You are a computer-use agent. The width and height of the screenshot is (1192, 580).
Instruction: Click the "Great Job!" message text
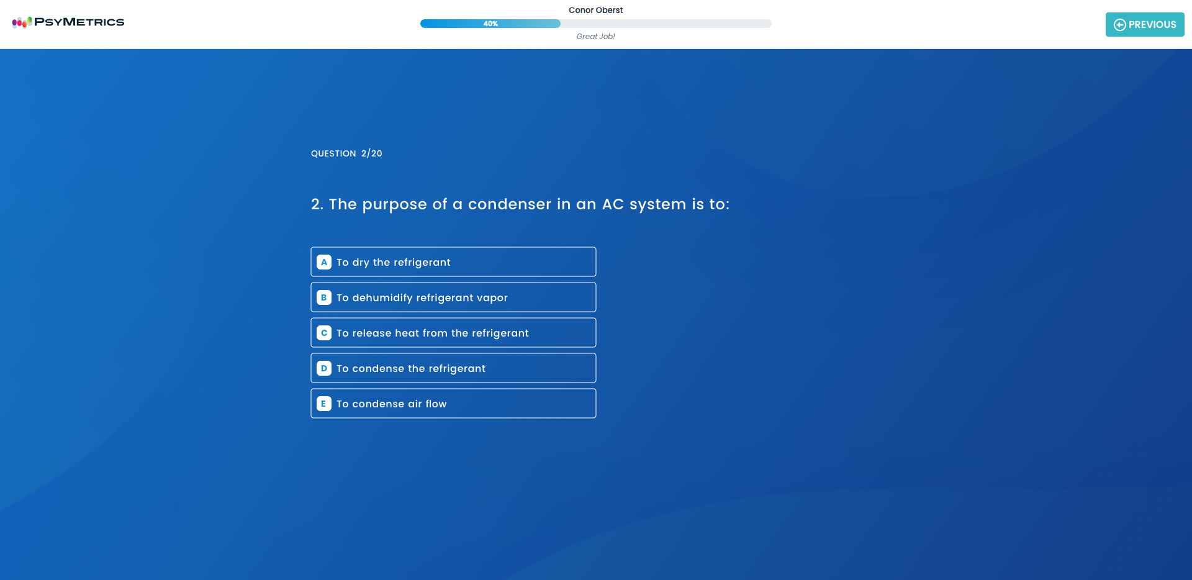(595, 37)
